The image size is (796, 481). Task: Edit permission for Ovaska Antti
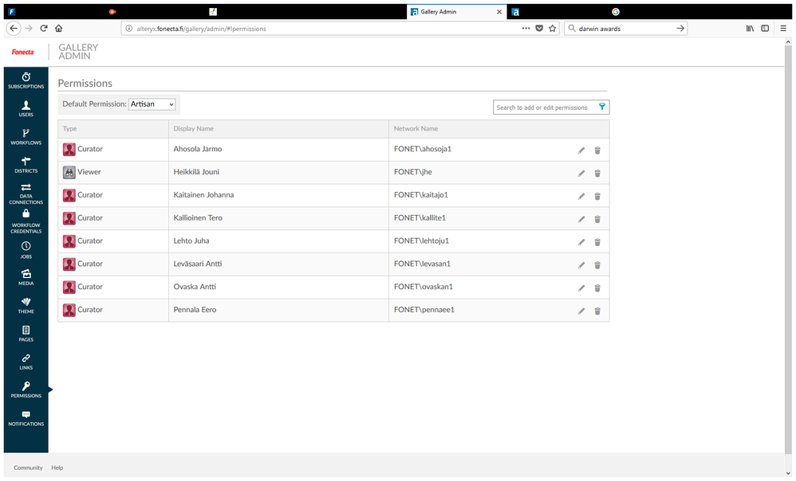(581, 288)
